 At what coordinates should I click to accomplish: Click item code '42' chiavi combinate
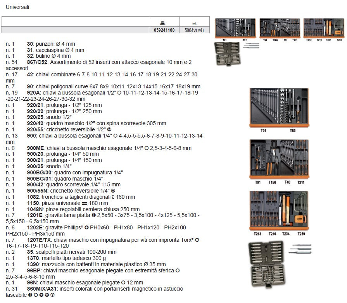(x=30, y=74)
